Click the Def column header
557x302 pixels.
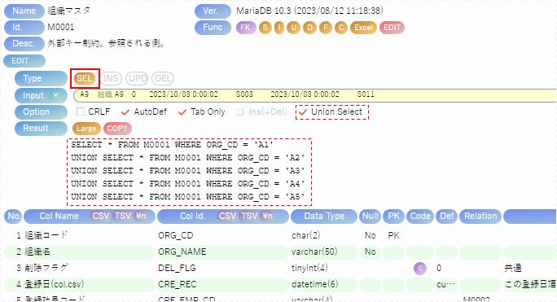[446, 216]
